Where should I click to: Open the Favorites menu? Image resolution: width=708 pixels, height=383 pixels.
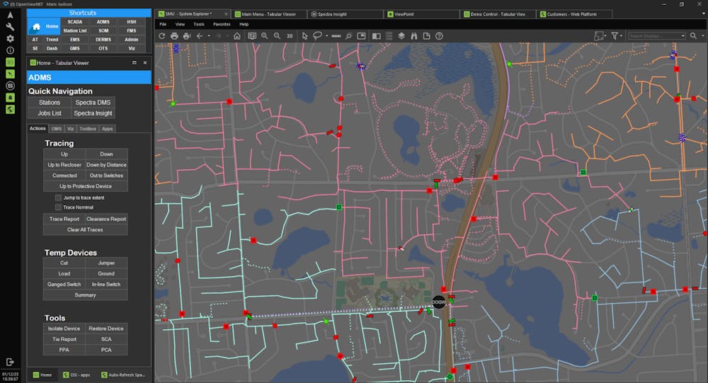click(x=222, y=24)
